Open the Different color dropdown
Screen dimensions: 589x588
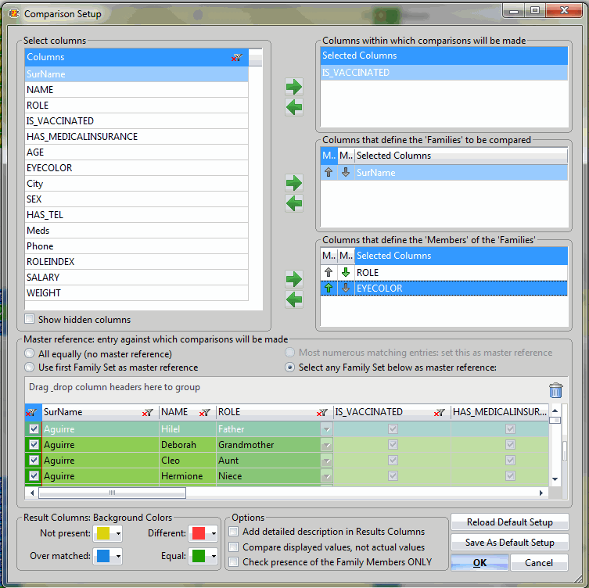click(213, 534)
